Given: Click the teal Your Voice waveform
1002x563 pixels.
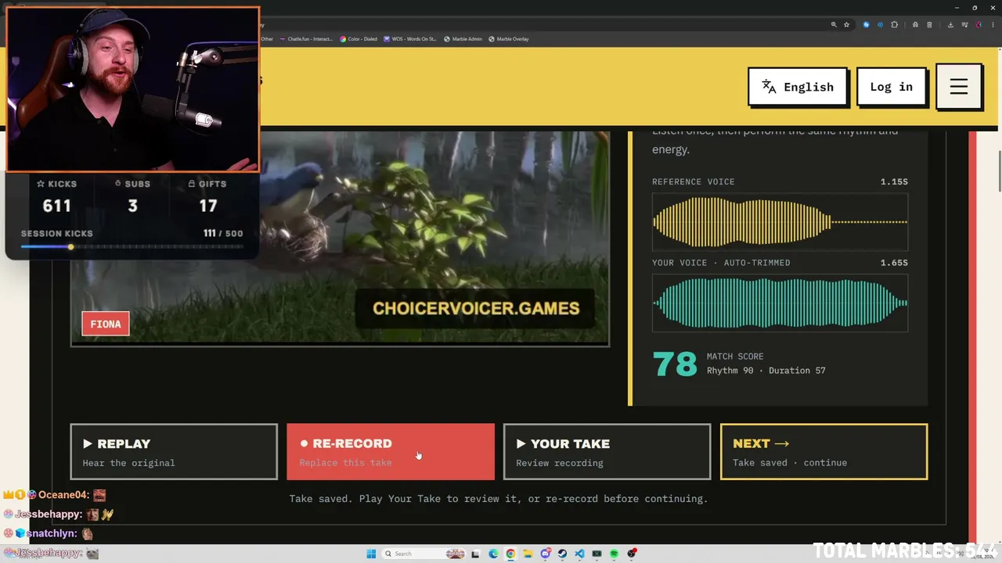Looking at the screenshot, I should coord(780,303).
